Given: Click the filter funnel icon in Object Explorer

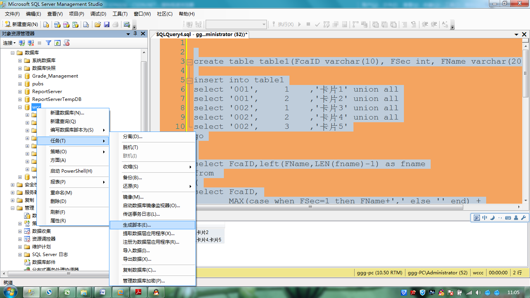Looking at the screenshot, I should coord(48,43).
